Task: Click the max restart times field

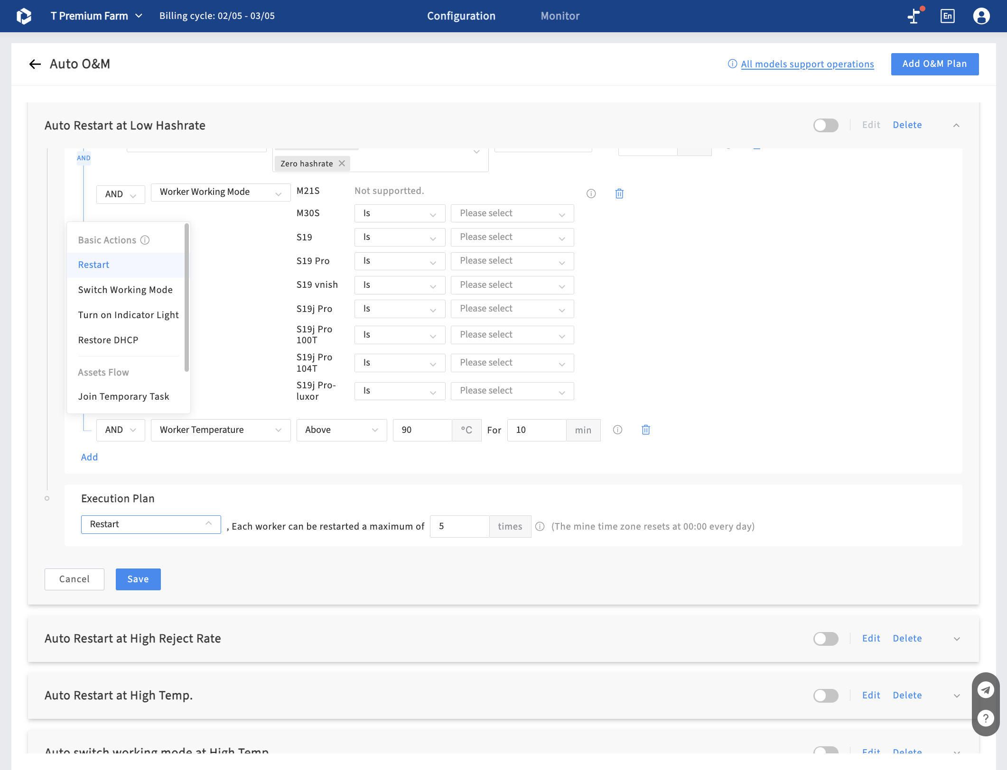Action: tap(459, 526)
